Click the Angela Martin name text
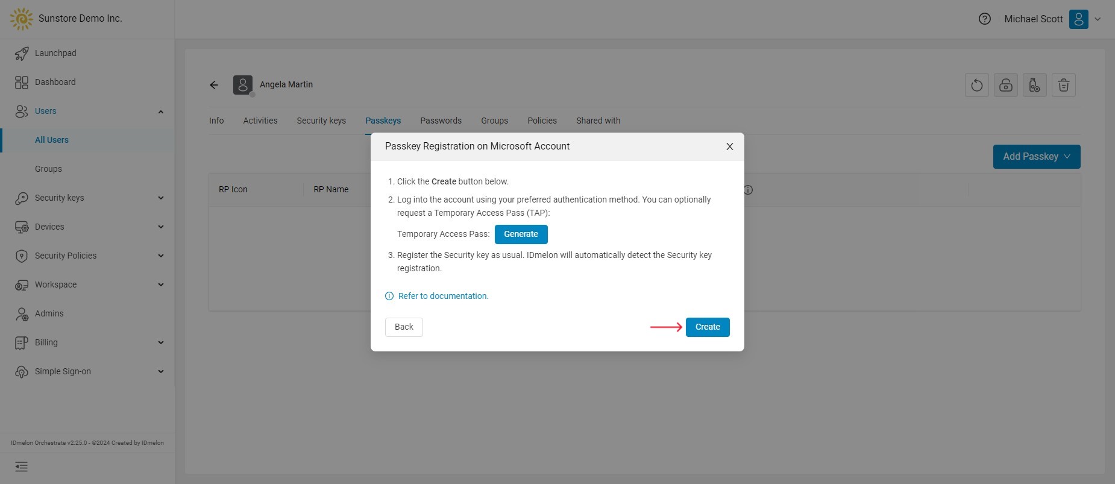1115x484 pixels. click(286, 85)
